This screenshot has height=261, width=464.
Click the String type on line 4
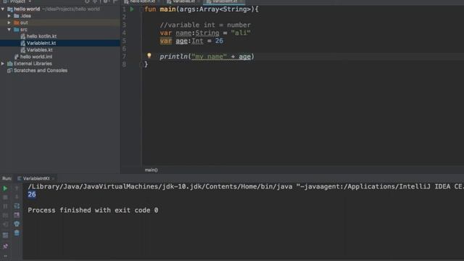207,33
